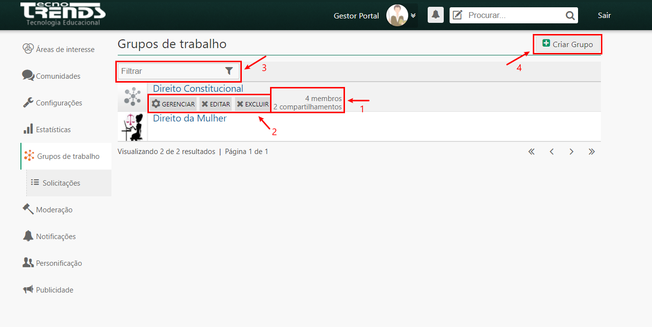The height and width of the screenshot is (327, 652).
Task: Open the Direito Constitucional group link
Action: tap(198, 88)
